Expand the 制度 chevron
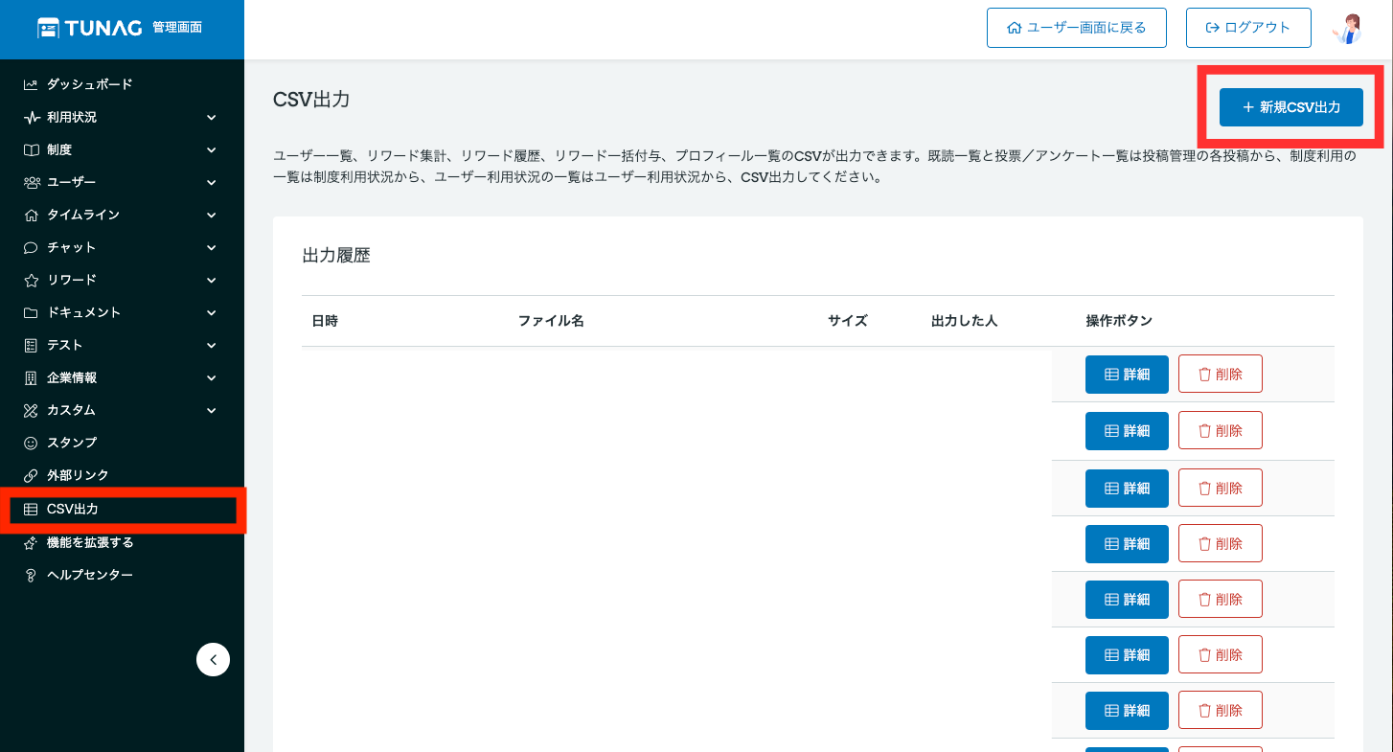Screen dimensions: 1393x752 (x=212, y=150)
